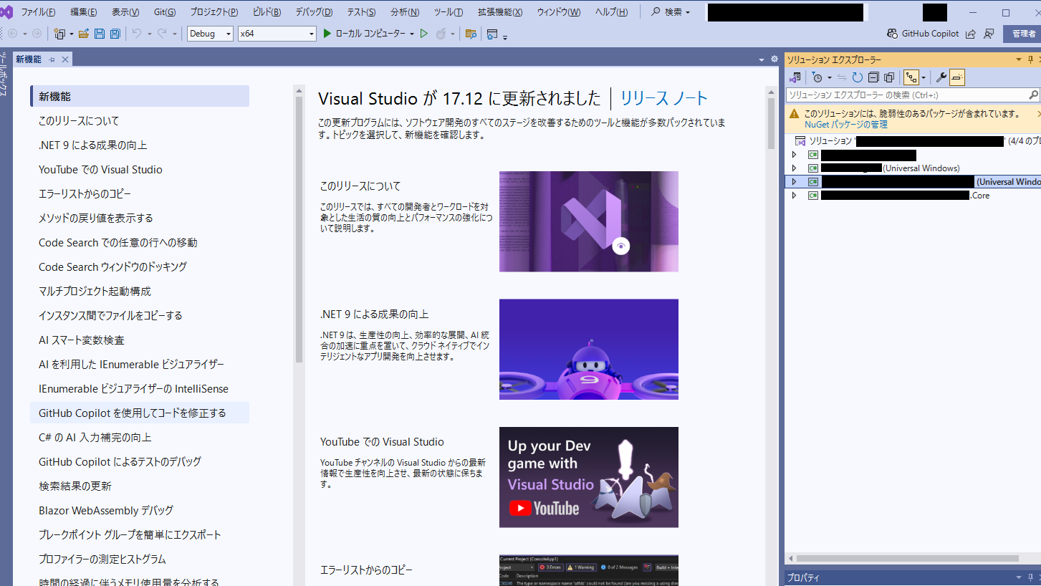The width and height of the screenshot is (1041, 586).
Task: Open the New Project dropdown arrow
Action: [x=70, y=34]
